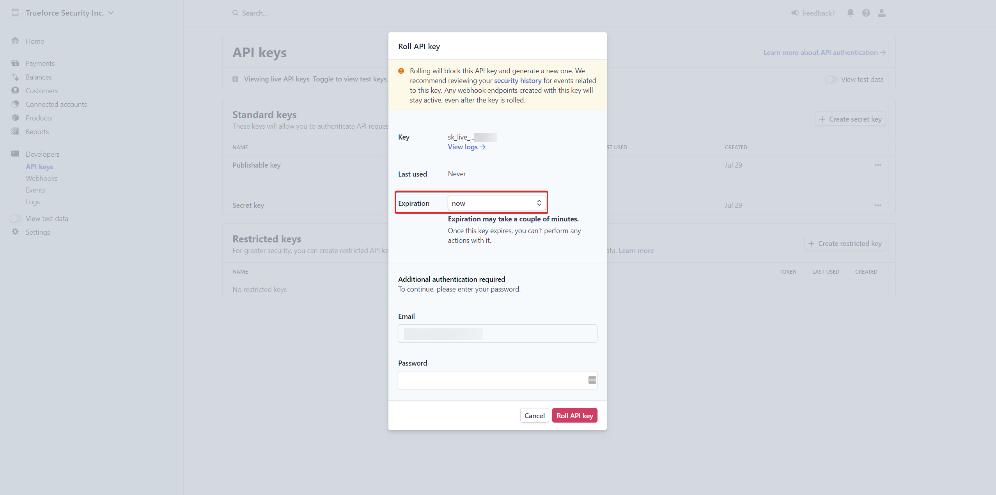Toggle View test data switch at top right
Image resolution: width=996 pixels, height=495 pixels.
[x=831, y=80]
